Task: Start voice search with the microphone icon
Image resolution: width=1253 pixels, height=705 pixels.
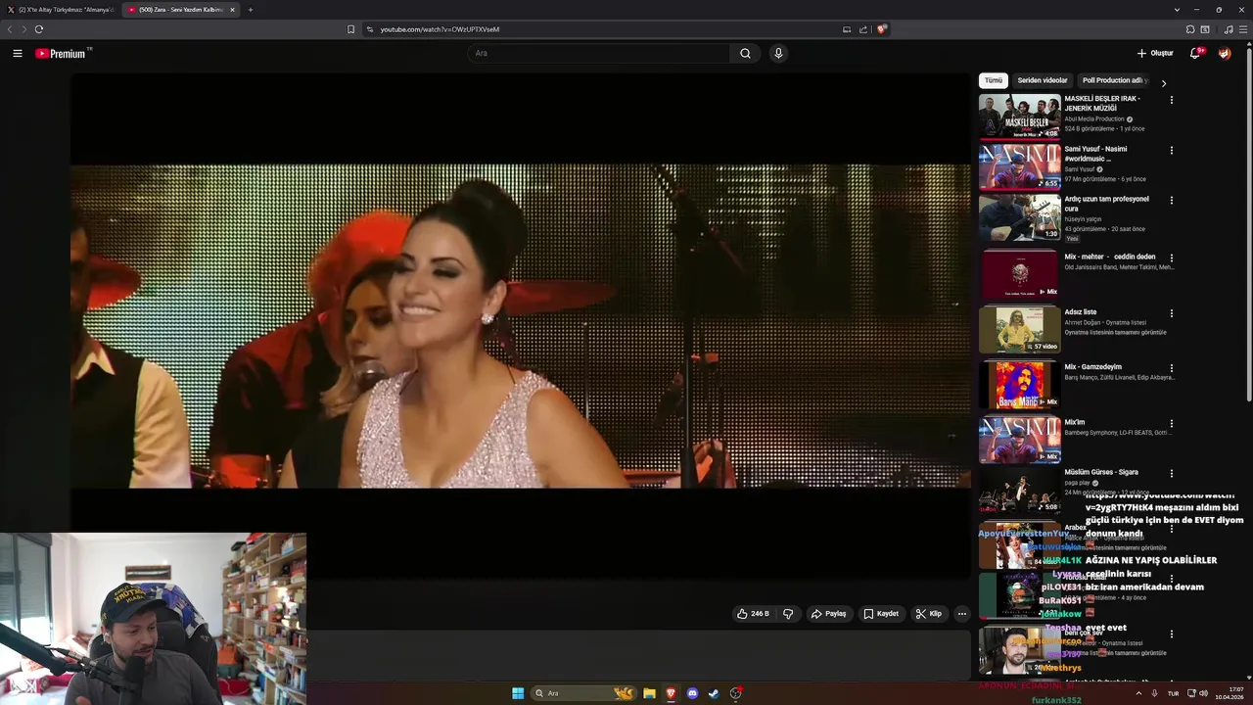Action: (778, 54)
